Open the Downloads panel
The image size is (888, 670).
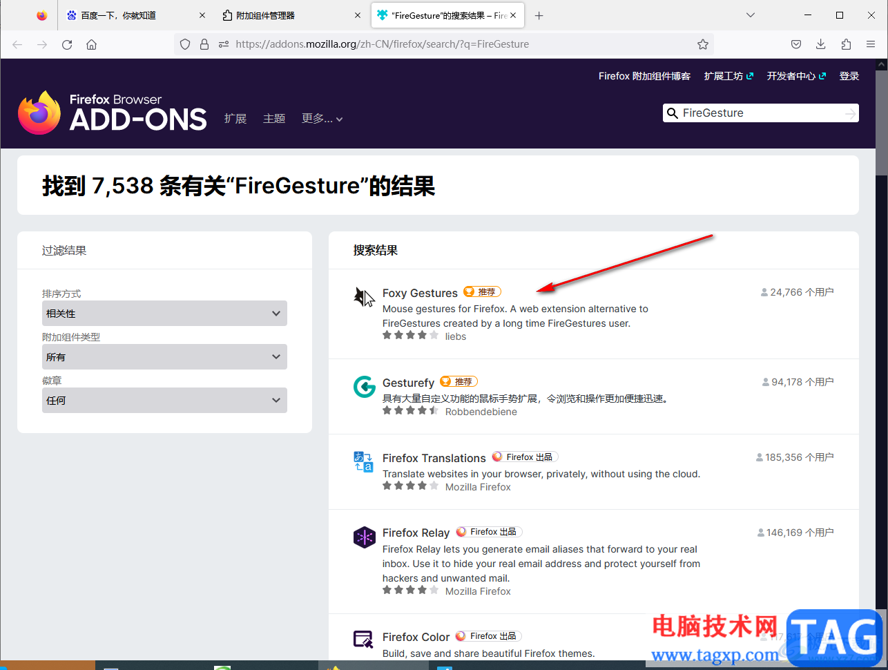click(821, 44)
